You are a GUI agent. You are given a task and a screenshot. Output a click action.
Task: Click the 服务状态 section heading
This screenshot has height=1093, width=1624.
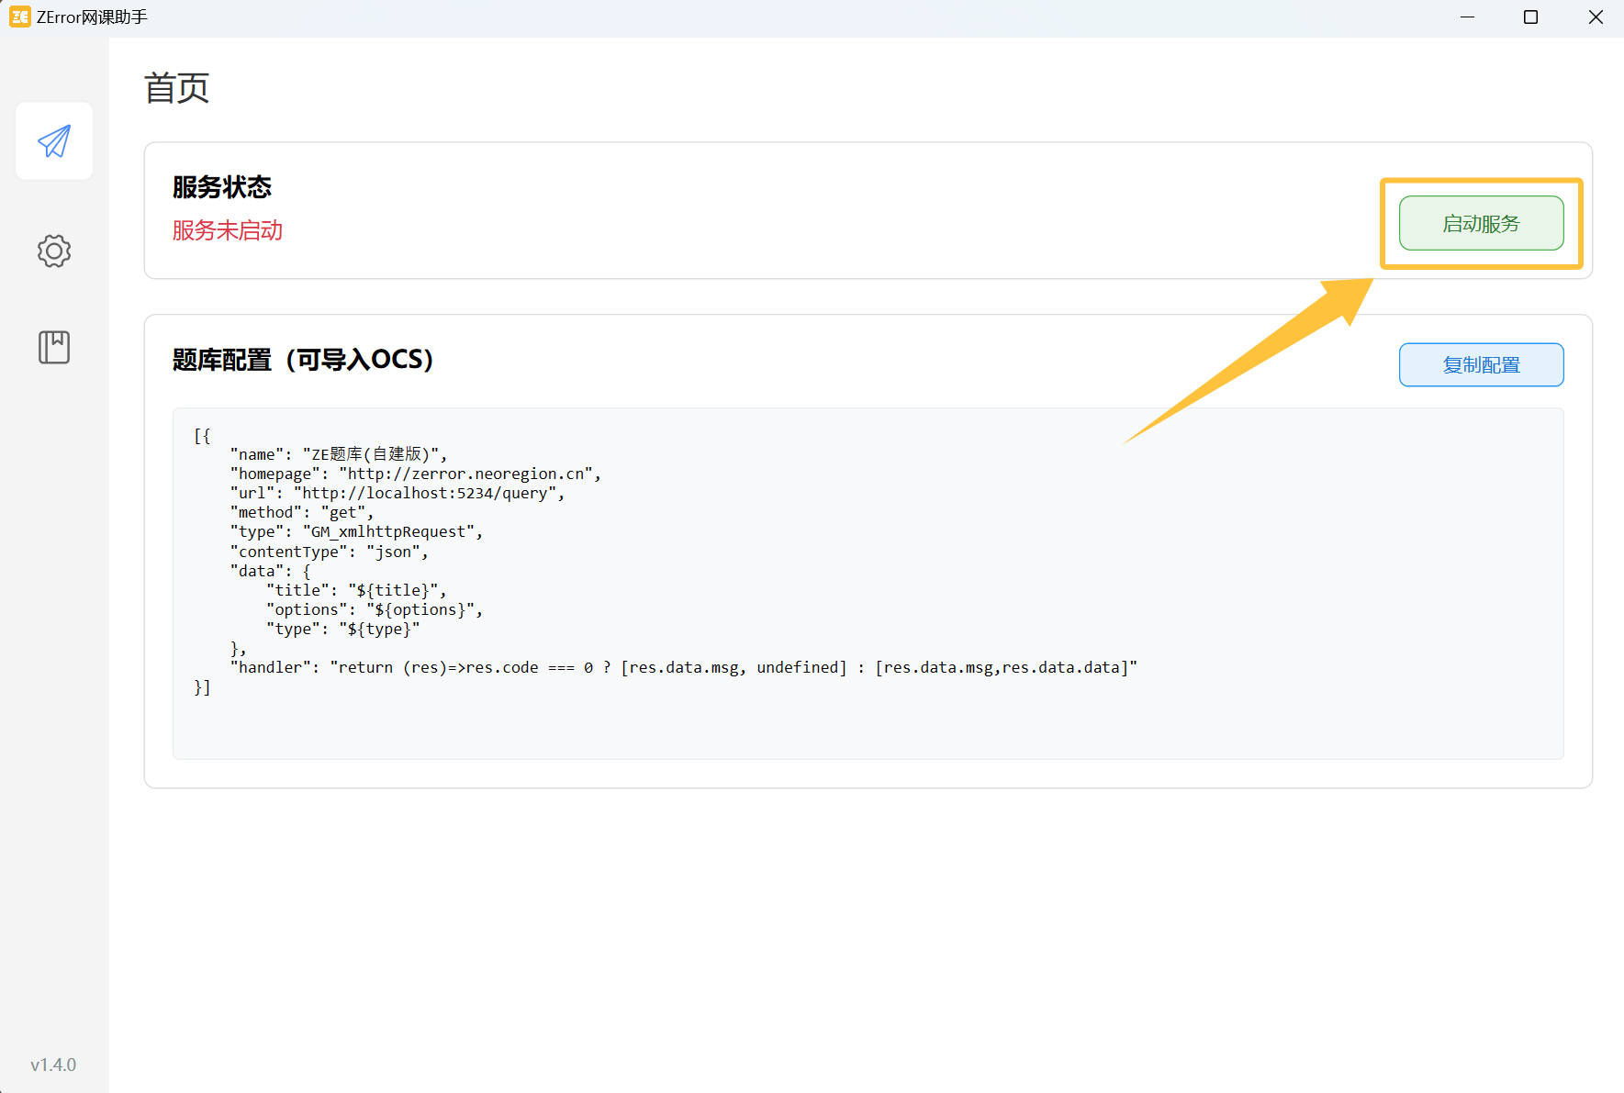222,187
